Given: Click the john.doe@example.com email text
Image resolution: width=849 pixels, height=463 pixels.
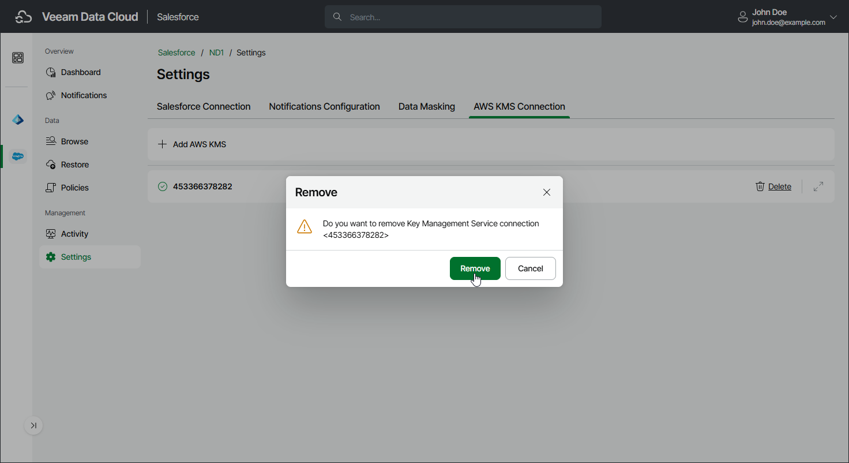Looking at the screenshot, I should tap(788, 23).
